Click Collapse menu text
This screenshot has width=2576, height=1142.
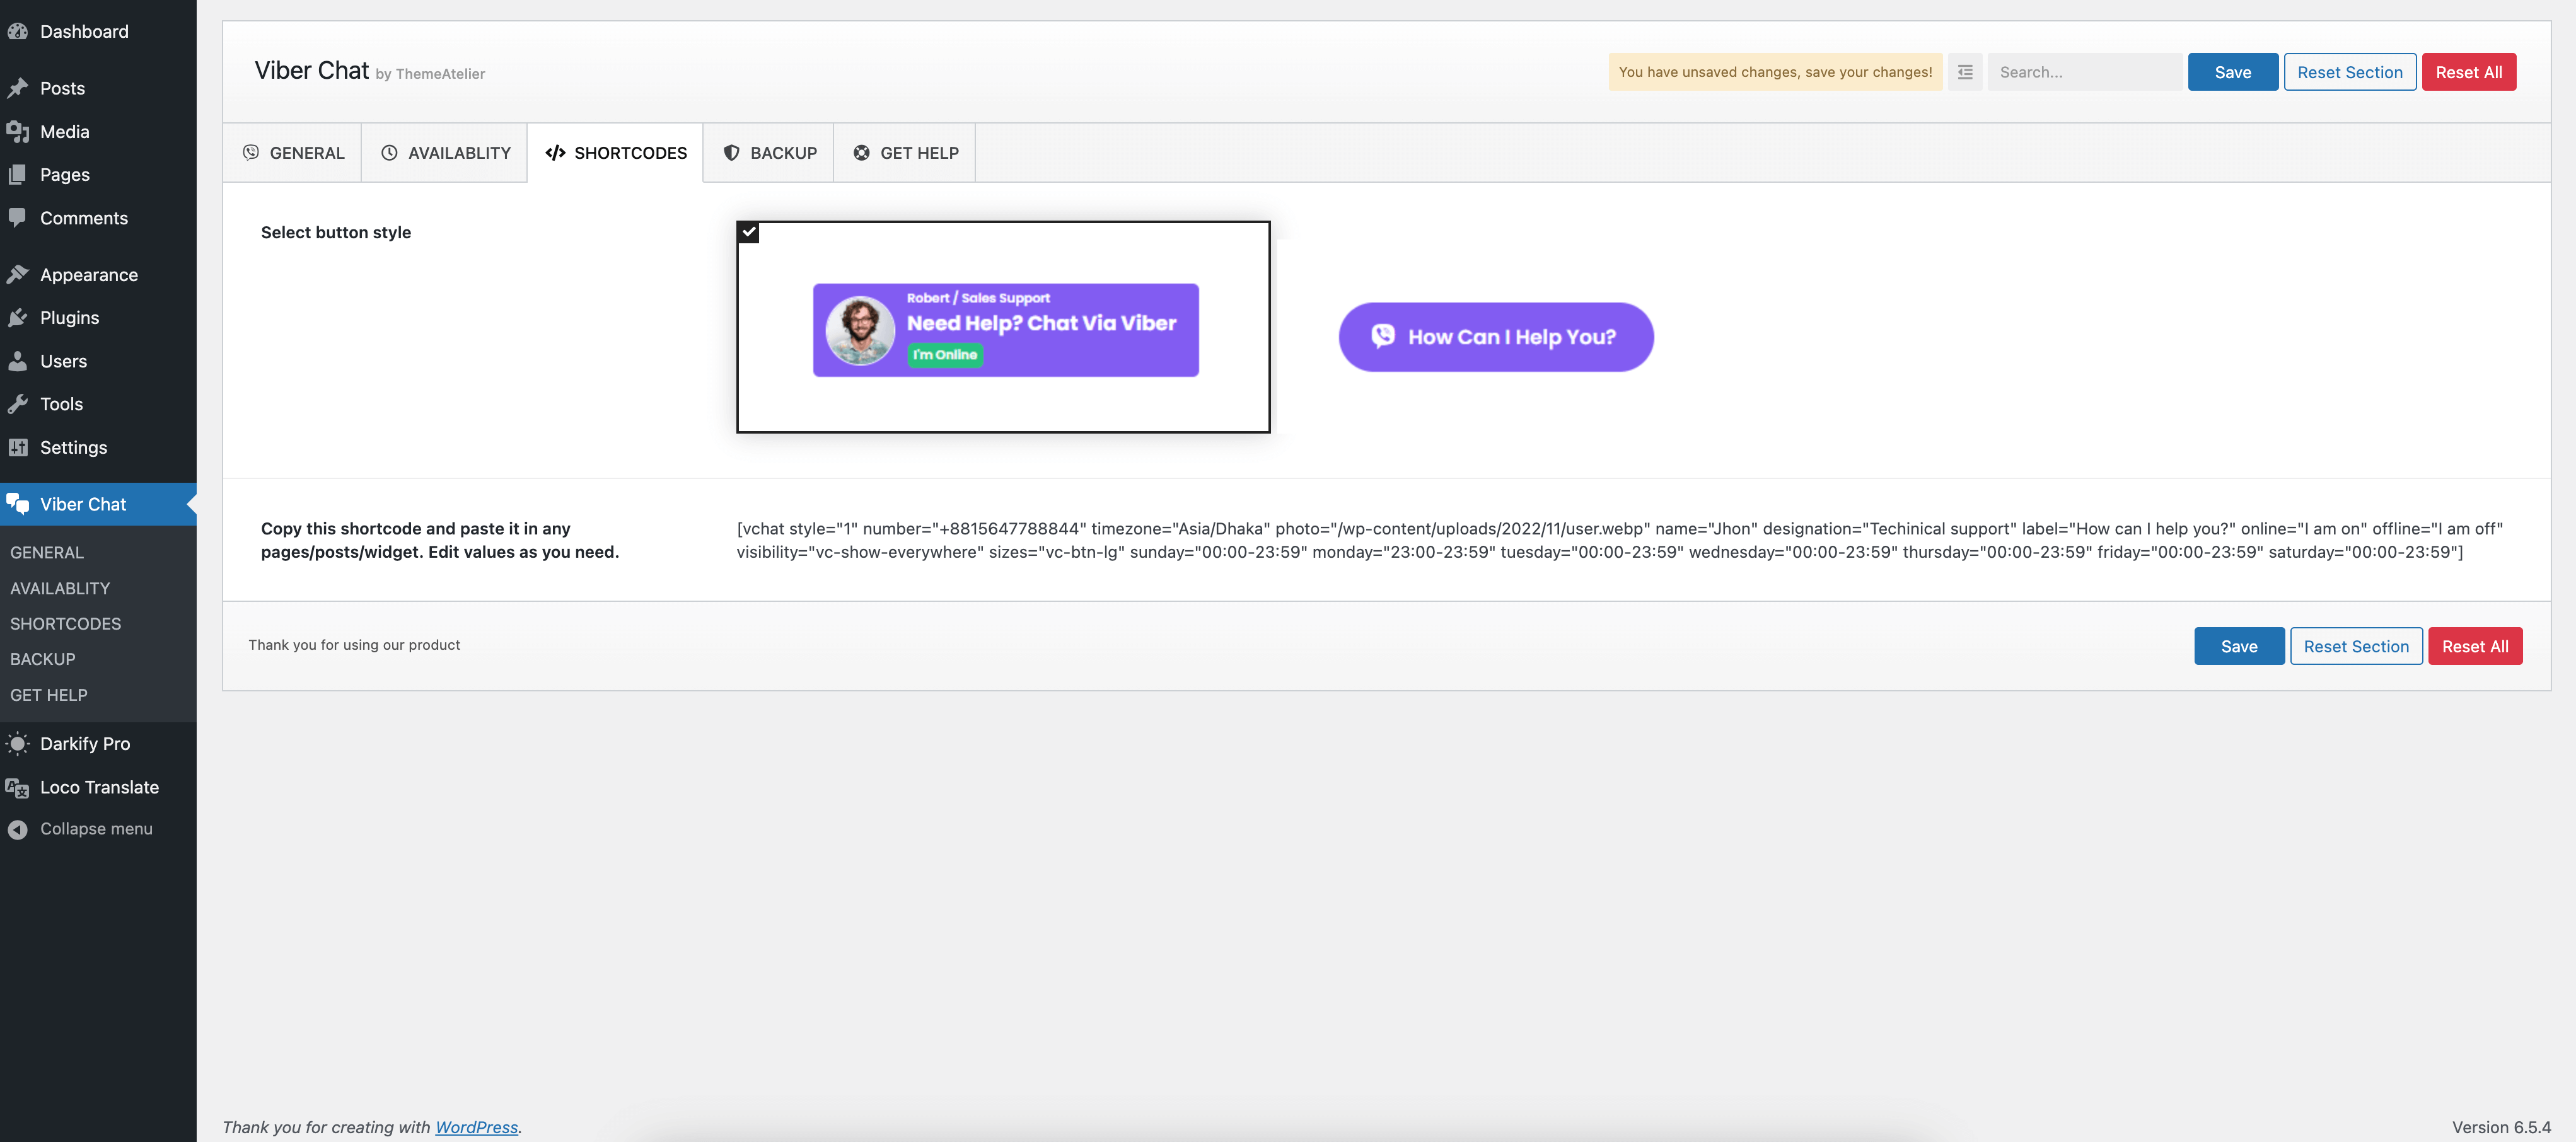pyautogui.click(x=96, y=829)
